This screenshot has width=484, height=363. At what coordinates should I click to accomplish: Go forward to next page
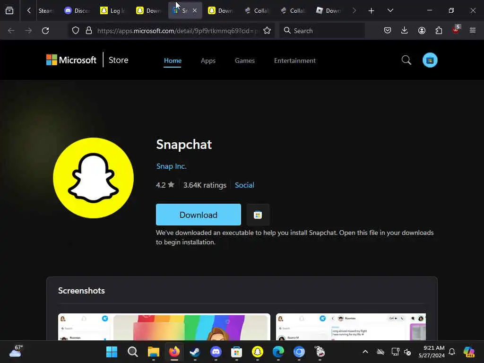tap(28, 31)
